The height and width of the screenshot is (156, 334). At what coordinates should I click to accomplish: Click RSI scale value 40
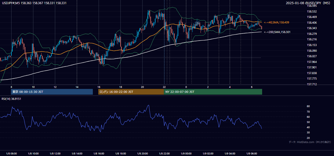308,127
